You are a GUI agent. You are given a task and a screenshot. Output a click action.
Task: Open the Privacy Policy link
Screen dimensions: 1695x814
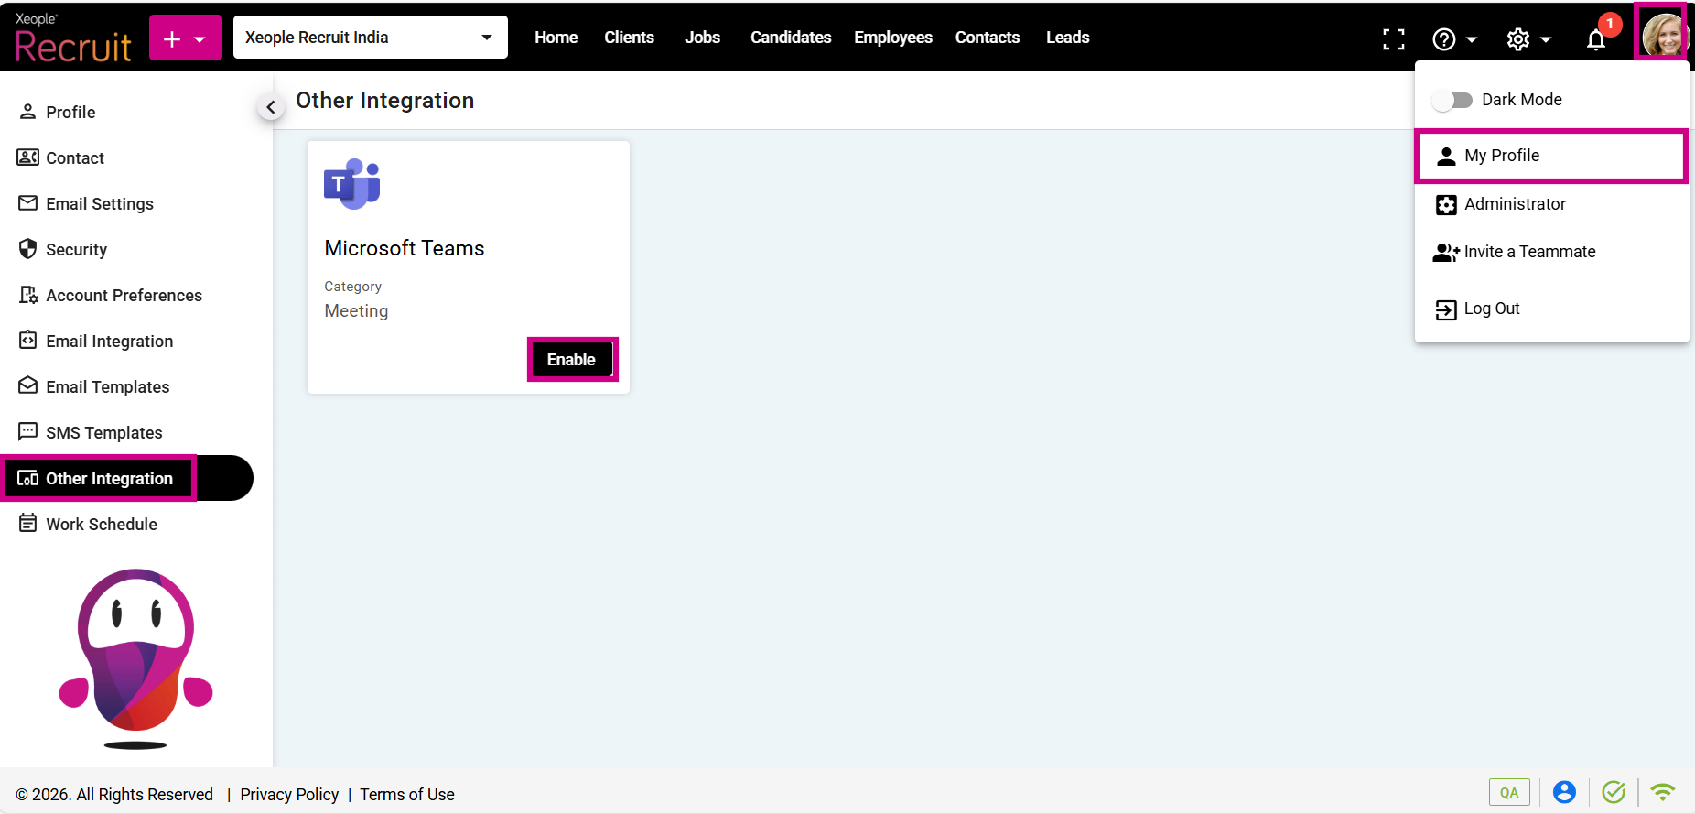pyautogui.click(x=289, y=795)
